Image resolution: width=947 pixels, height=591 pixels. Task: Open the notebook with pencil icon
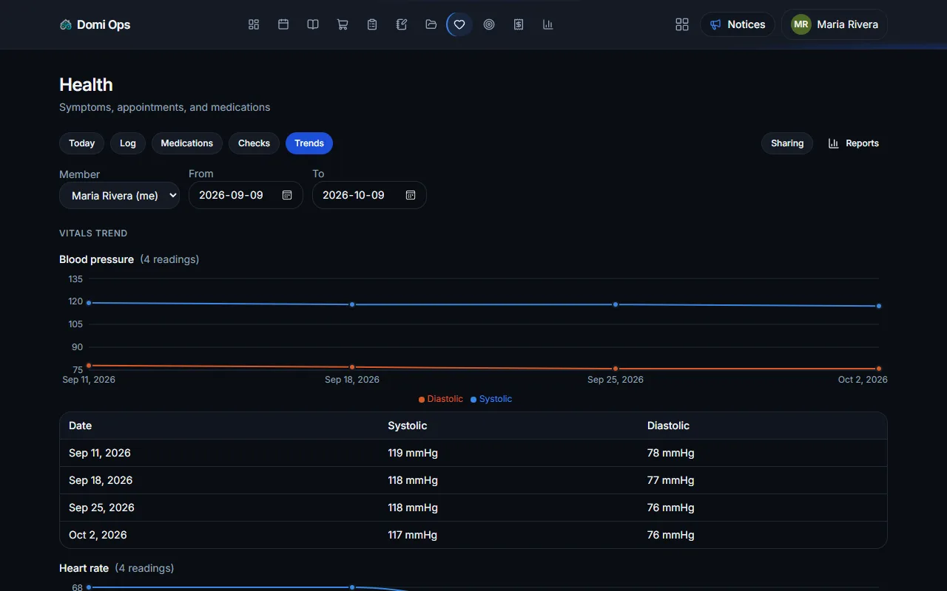click(402, 24)
